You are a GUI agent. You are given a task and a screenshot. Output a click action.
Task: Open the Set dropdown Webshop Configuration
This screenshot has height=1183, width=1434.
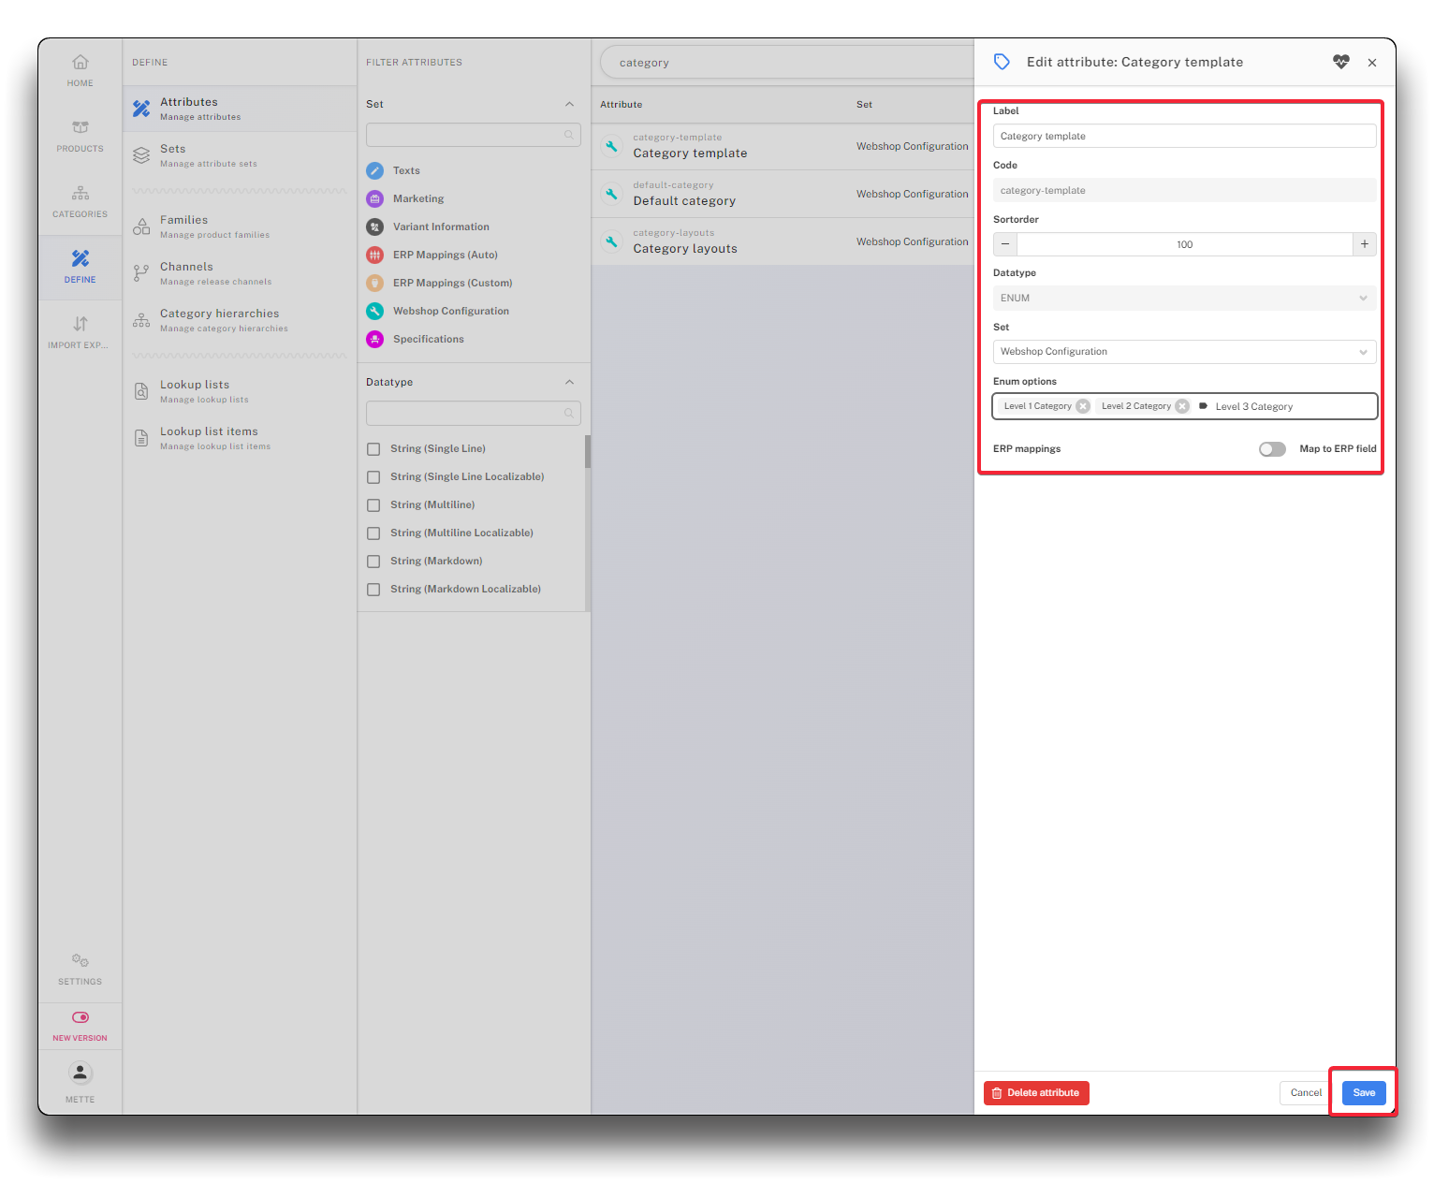coord(1184,352)
